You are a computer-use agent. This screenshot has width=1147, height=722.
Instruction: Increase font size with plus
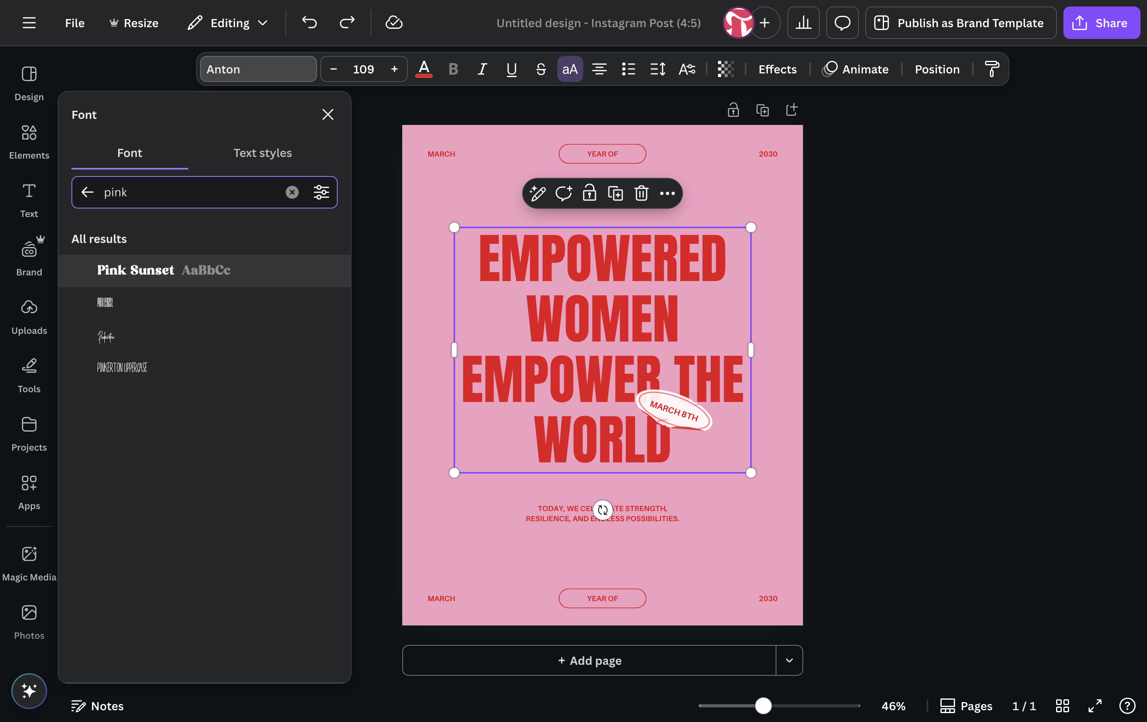[395, 69]
